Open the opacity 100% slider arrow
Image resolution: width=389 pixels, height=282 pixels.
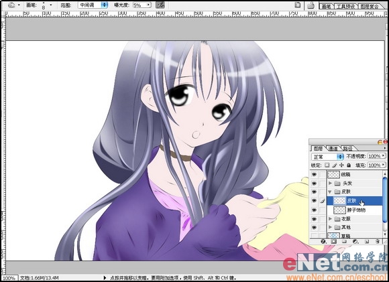click(383, 156)
